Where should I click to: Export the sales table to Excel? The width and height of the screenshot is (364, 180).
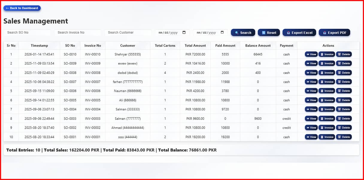(299, 32)
